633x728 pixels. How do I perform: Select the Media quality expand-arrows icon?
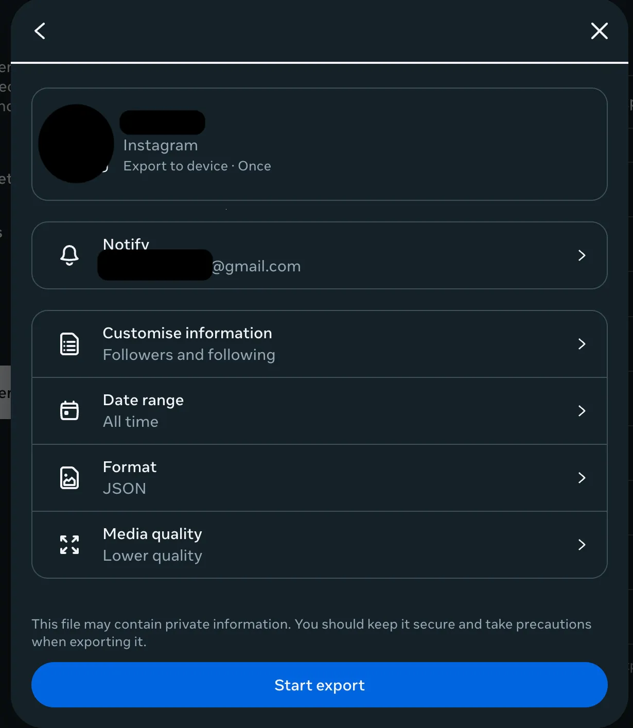69,544
